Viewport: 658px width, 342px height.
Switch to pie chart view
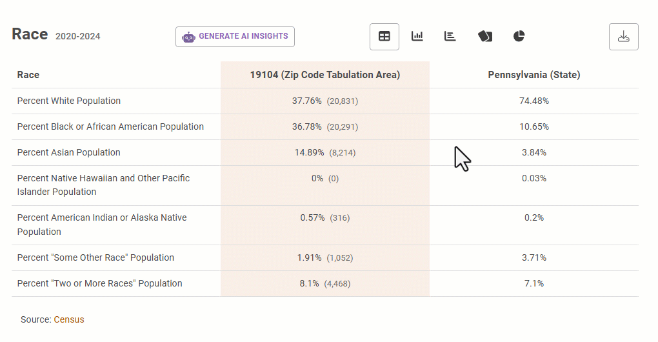519,36
